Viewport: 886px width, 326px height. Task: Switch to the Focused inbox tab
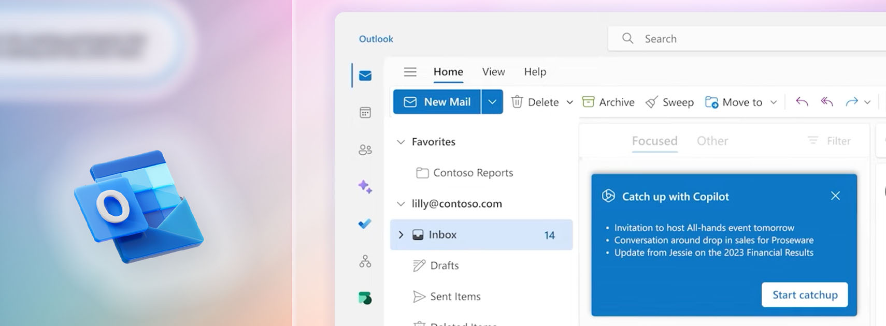click(654, 141)
